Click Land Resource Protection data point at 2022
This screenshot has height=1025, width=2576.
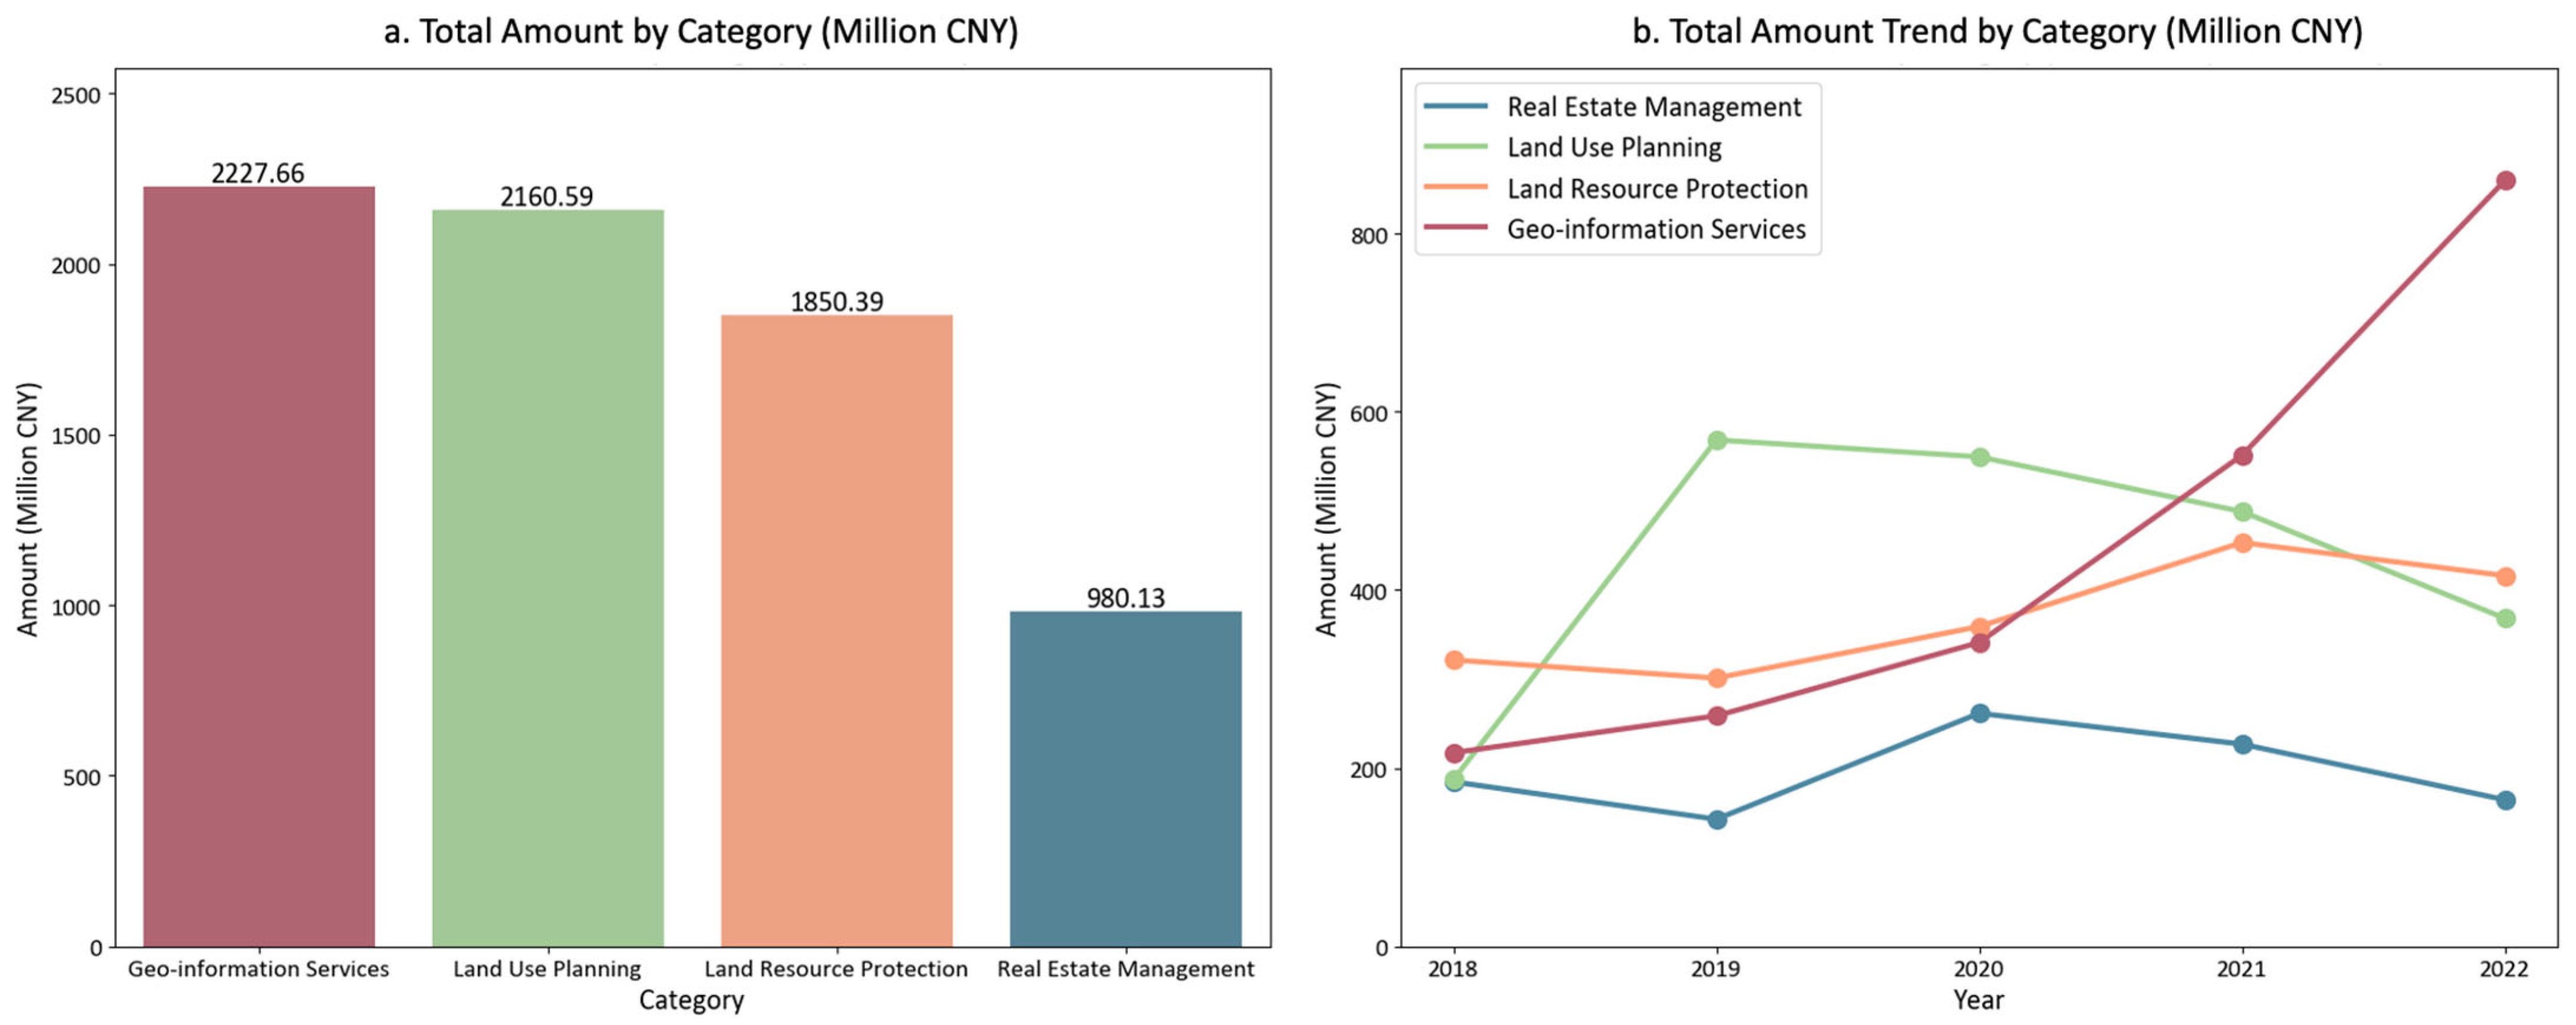(2505, 576)
